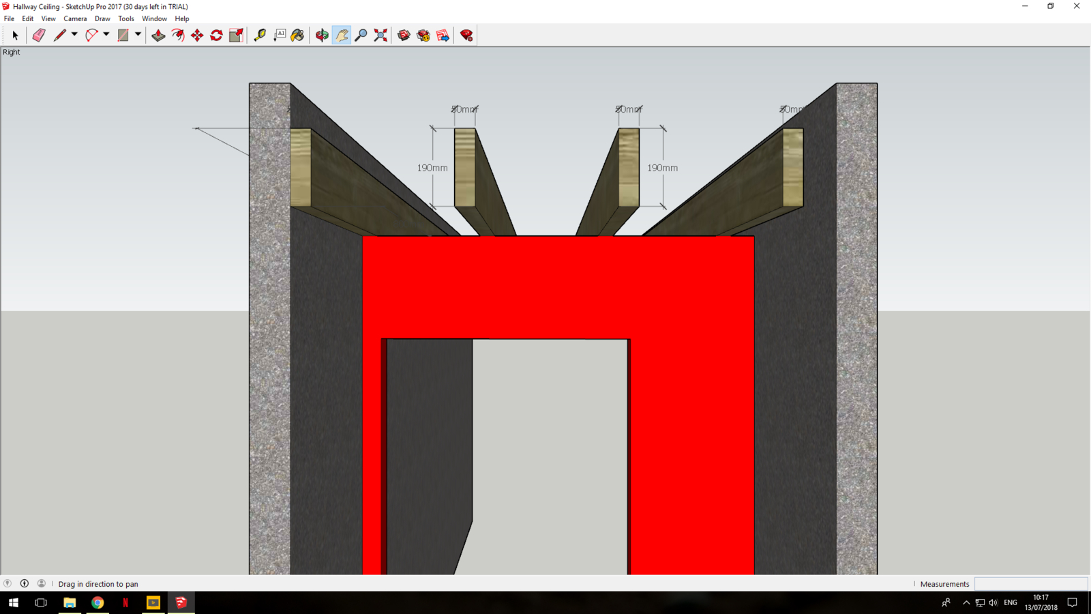Choose the Push/Pull tool

(x=159, y=35)
